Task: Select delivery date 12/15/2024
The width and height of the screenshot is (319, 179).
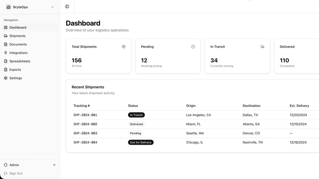Action: coord(298,124)
